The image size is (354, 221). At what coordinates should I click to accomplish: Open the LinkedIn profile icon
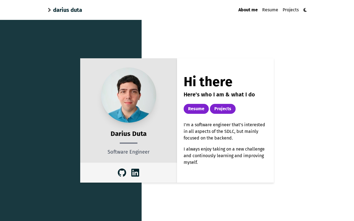coord(135,173)
